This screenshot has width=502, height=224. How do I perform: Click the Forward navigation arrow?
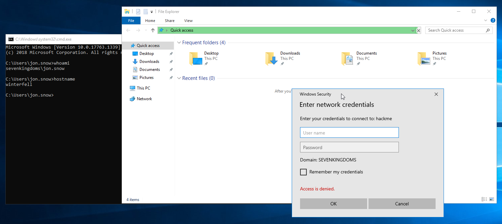point(138,30)
